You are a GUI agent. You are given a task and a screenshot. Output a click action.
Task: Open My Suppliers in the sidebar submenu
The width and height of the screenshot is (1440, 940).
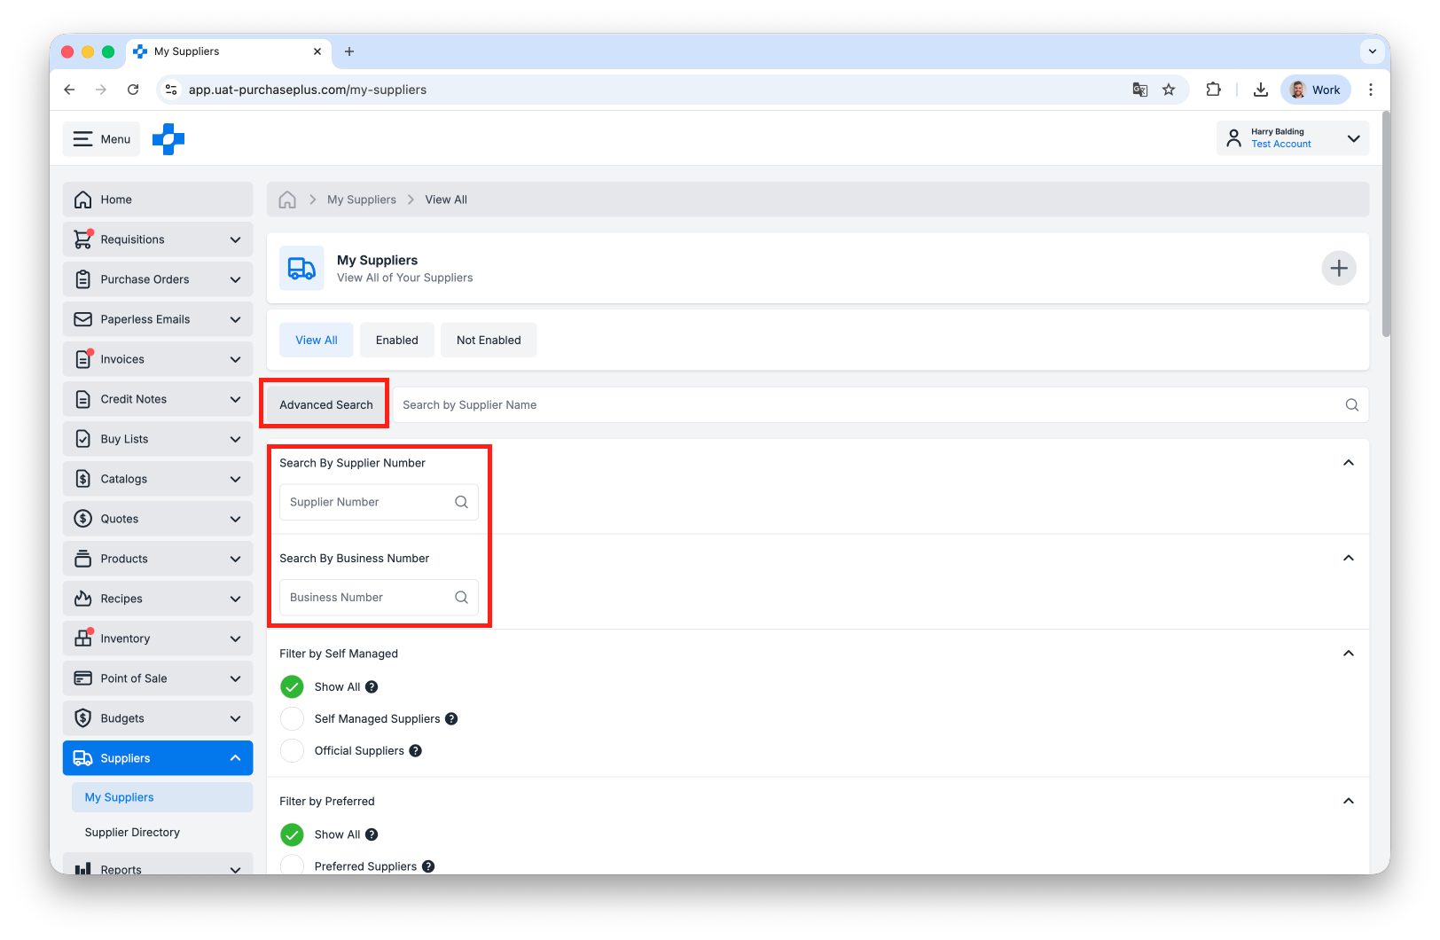(x=162, y=797)
